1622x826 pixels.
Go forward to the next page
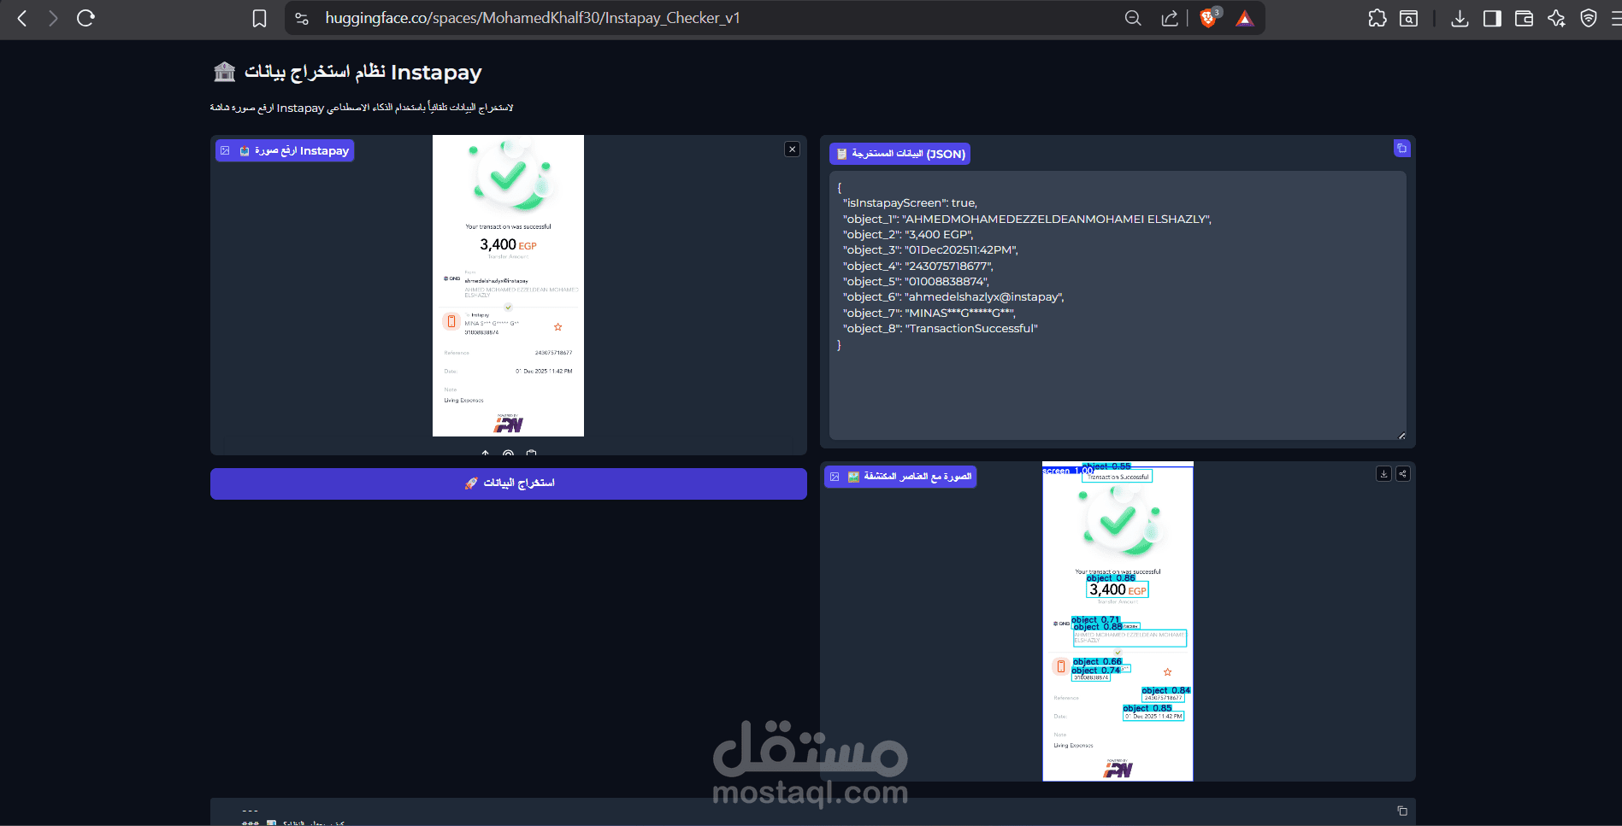pos(53,18)
